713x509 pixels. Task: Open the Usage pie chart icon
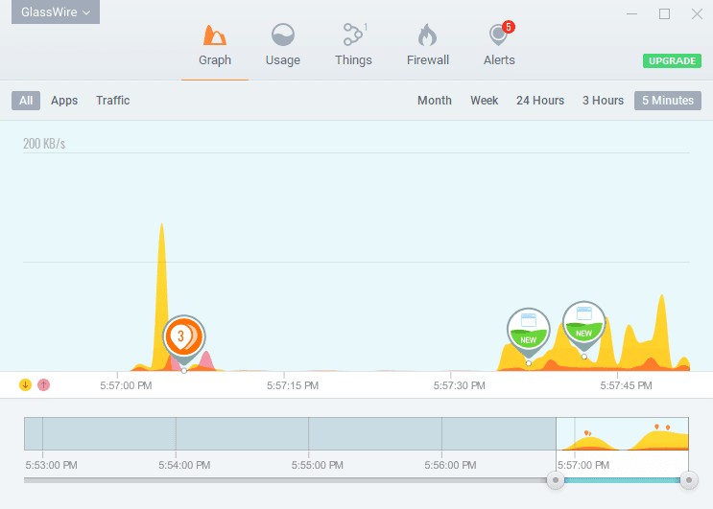282,36
